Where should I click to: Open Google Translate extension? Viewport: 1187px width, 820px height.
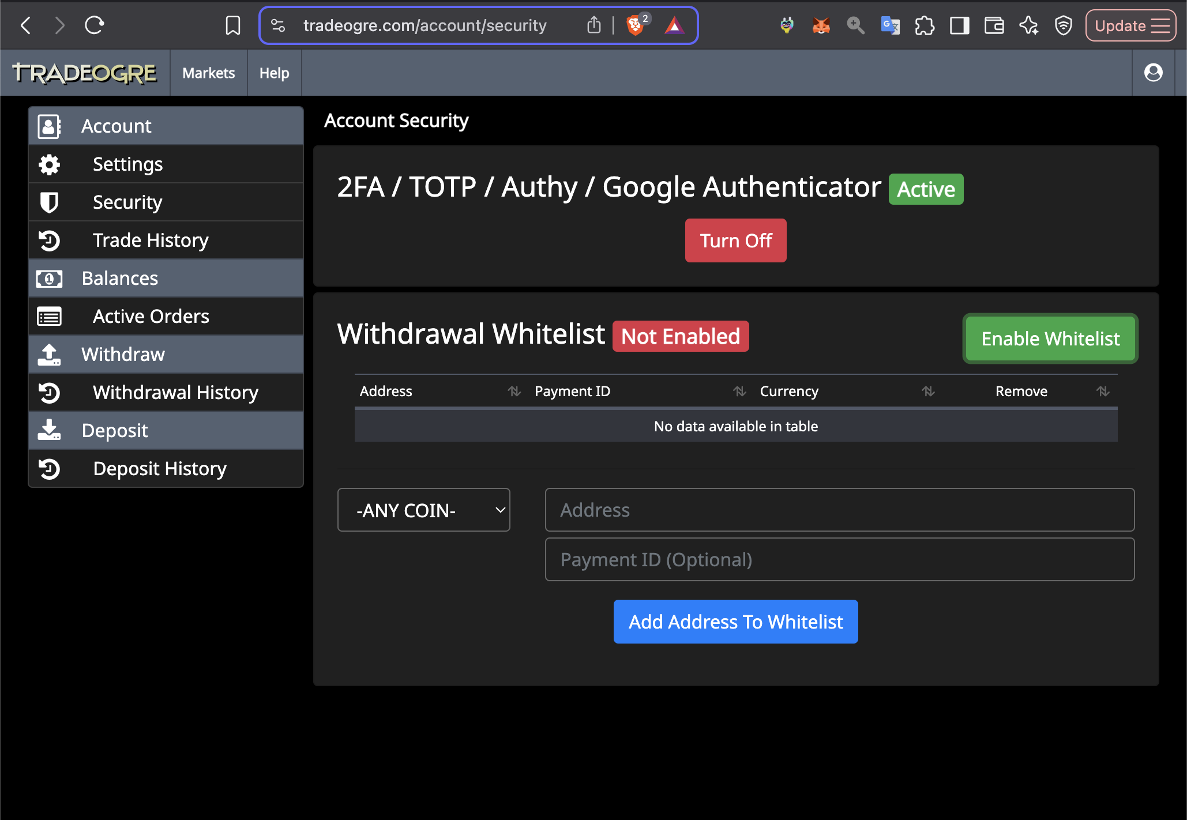coord(890,25)
